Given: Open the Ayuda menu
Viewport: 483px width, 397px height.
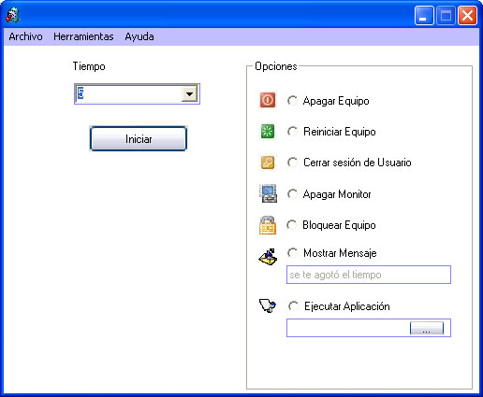Looking at the screenshot, I should 139,36.
